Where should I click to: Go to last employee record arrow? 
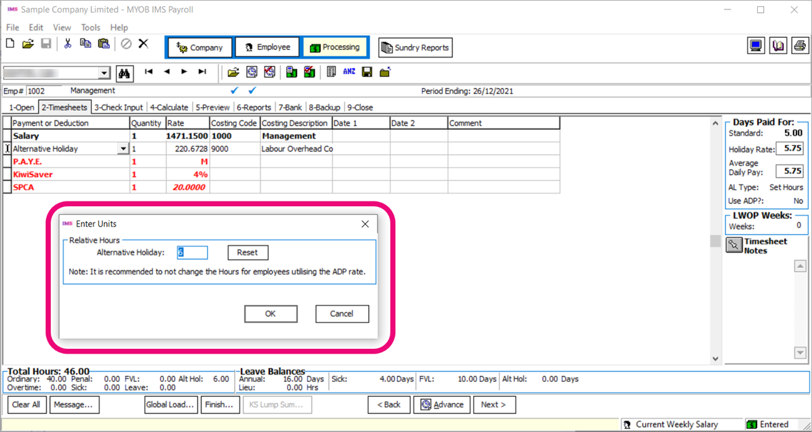pyautogui.click(x=202, y=72)
